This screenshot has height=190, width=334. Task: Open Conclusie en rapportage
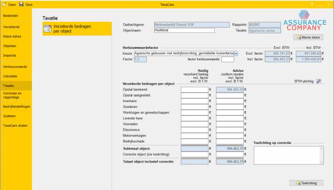pos(12,95)
